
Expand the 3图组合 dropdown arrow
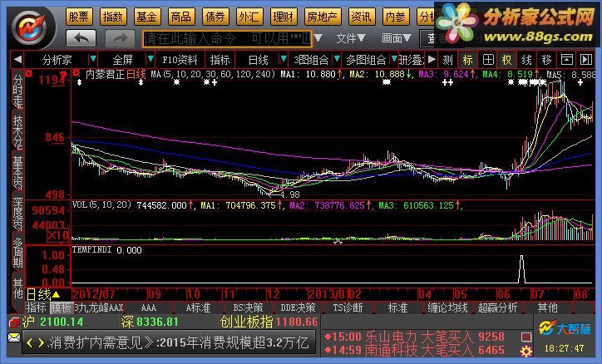click(337, 59)
